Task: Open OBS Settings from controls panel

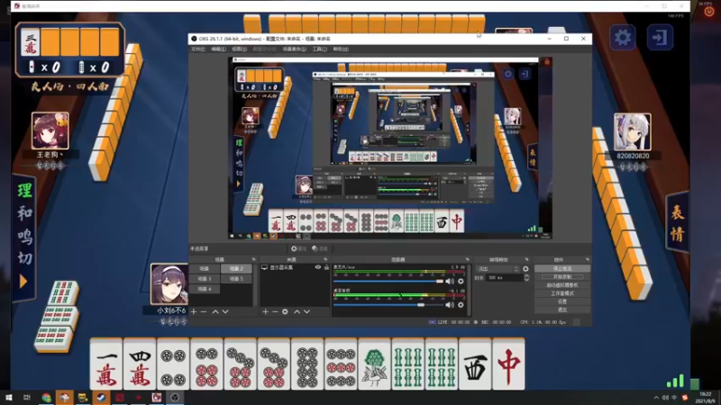Action: pos(562,301)
